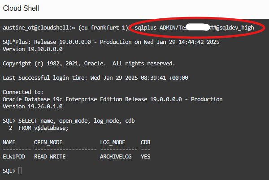Click the Last Successful login time line

(x=95, y=78)
